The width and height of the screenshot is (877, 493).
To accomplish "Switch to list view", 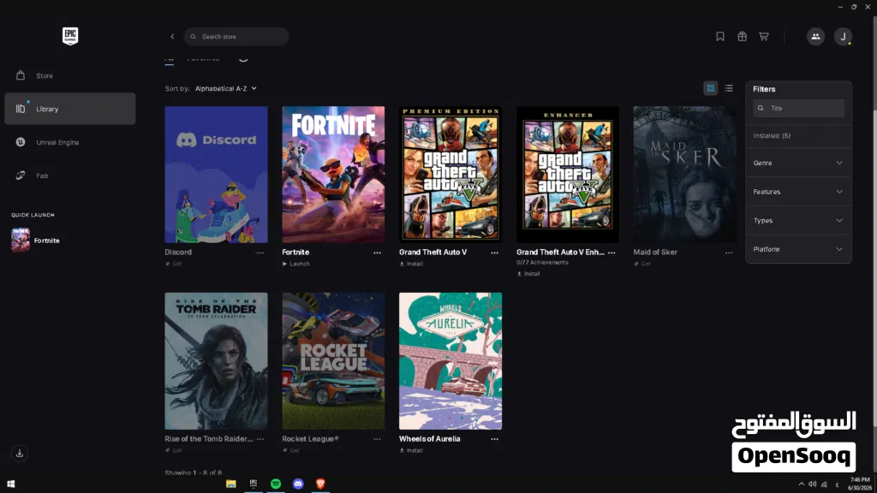I will click(x=729, y=88).
